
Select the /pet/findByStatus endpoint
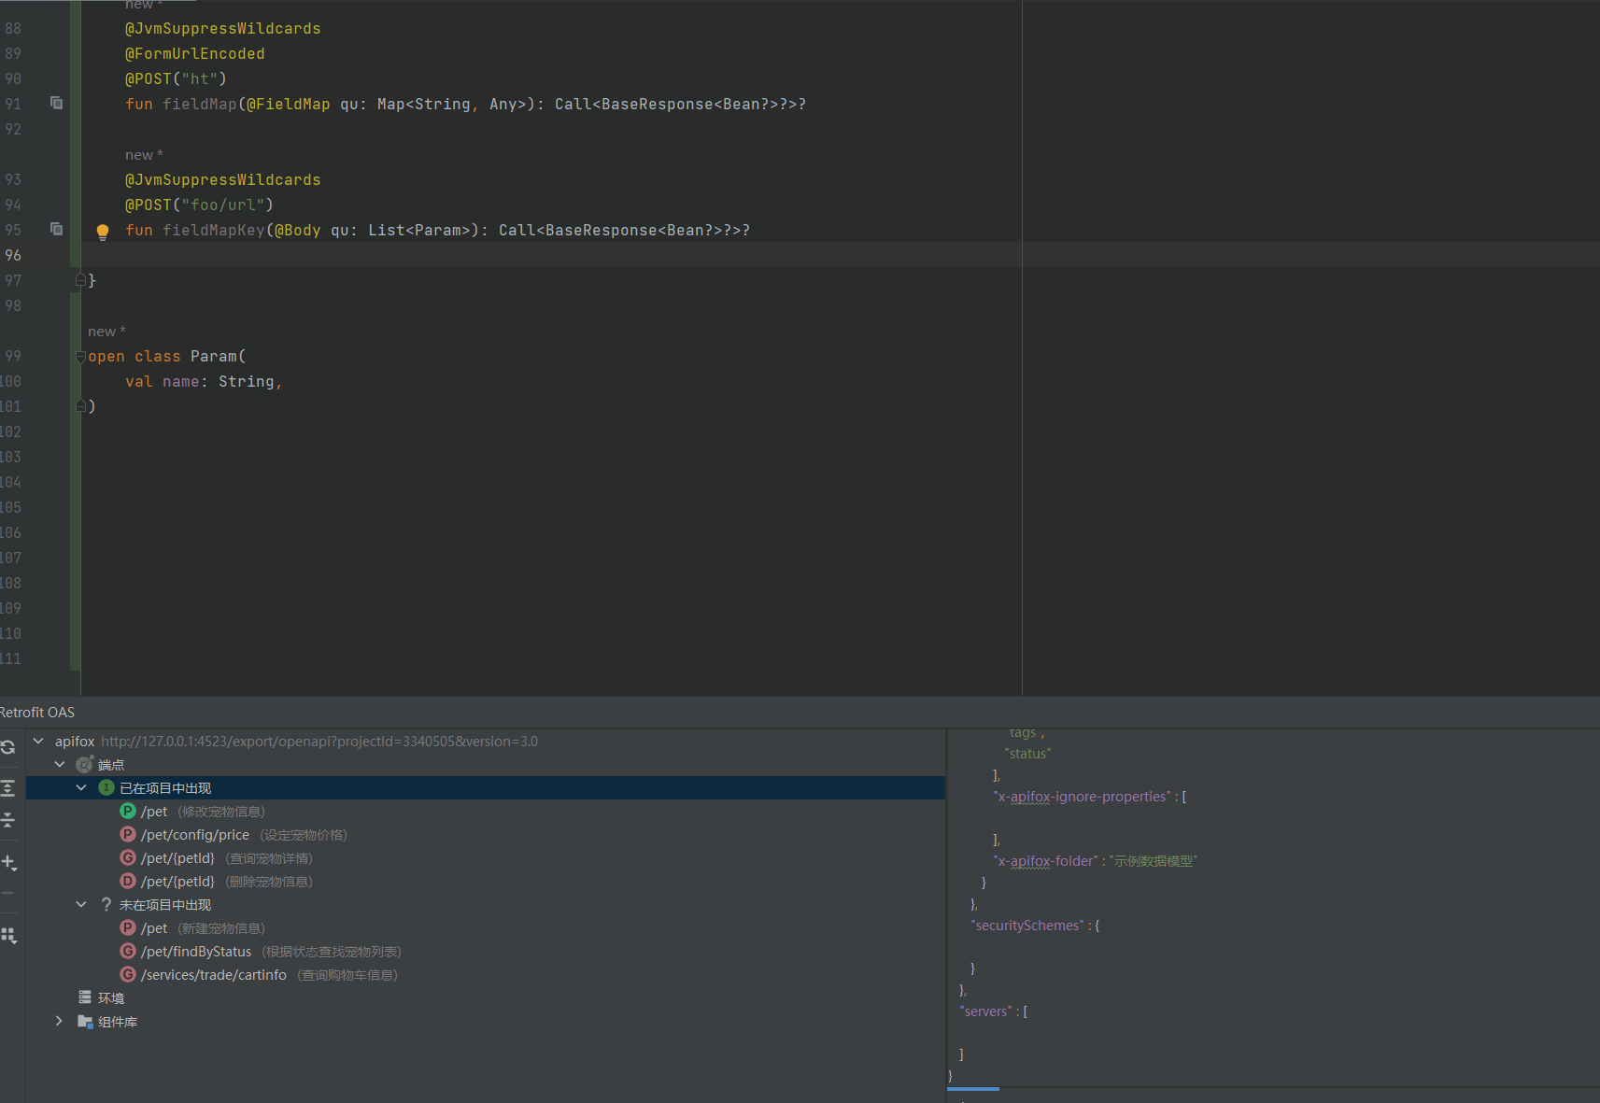pyautogui.click(x=486, y=951)
